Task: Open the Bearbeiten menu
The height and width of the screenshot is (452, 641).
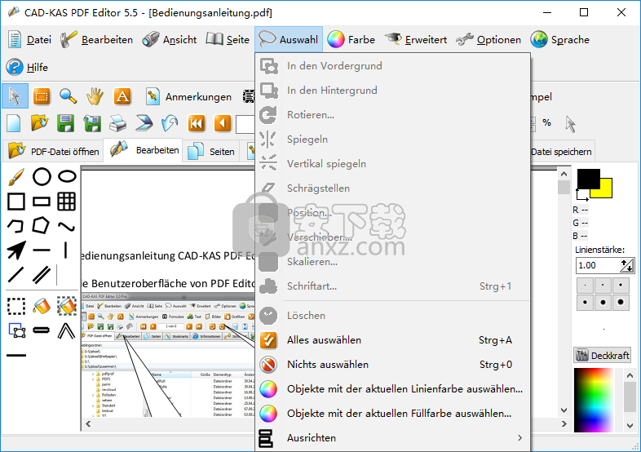Action: pyautogui.click(x=96, y=40)
